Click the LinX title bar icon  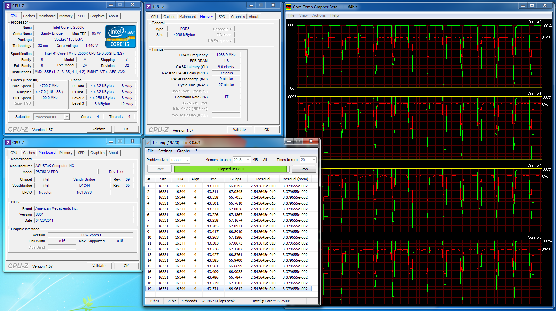tap(148, 142)
